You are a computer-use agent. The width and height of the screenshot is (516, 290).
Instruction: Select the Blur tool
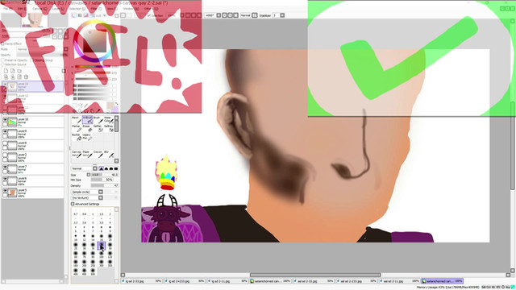[x=109, y=154]
